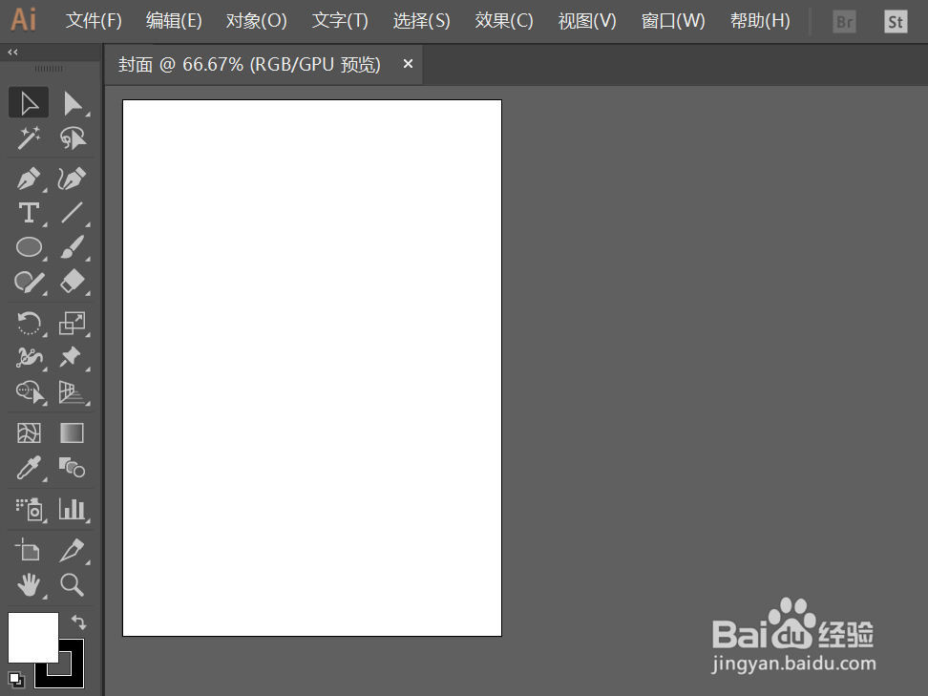Open the 效果(C) menu
928x696 pixels.
pyautogui.click(x=504, y=21)
